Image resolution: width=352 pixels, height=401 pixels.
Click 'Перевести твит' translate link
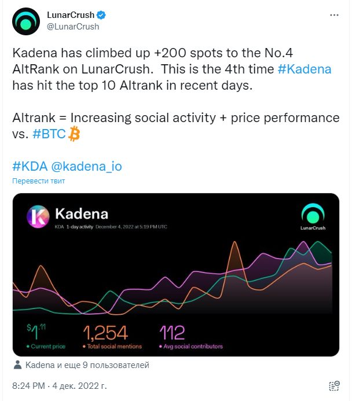click(39, 181)
